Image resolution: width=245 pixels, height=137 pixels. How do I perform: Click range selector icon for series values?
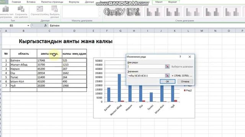(167, 75)
